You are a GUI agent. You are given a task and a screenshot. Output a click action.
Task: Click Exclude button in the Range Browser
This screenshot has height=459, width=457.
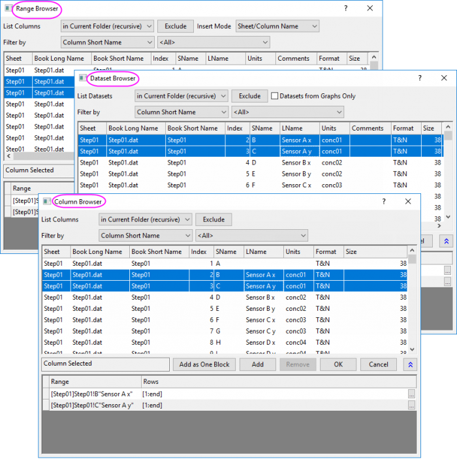(x=176, y=26)
